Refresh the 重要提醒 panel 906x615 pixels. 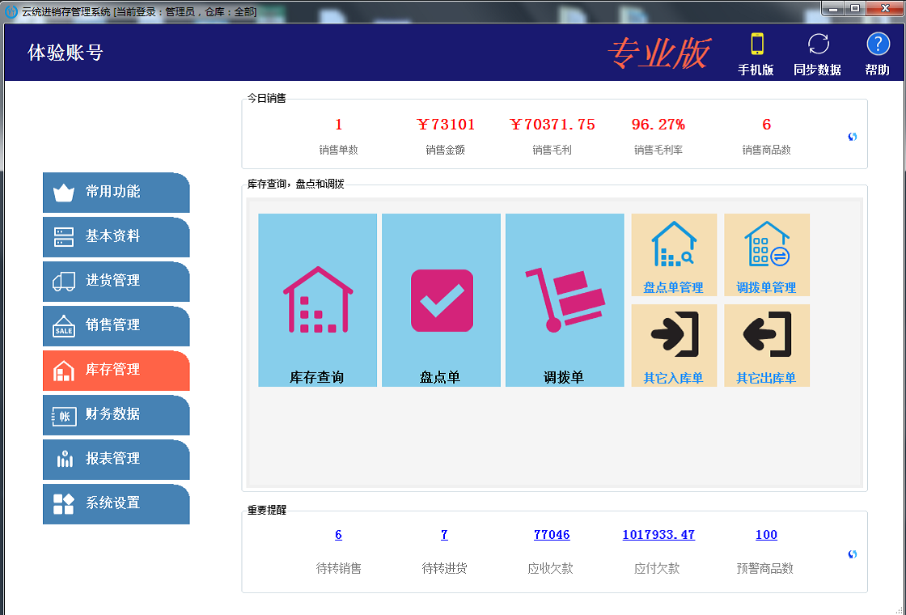[x=852, y=554]
